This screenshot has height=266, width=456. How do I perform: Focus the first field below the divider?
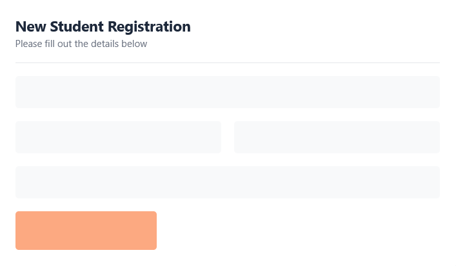click(x=227, y=92)
